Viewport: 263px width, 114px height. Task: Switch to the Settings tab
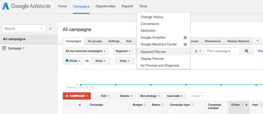[114, 41]
